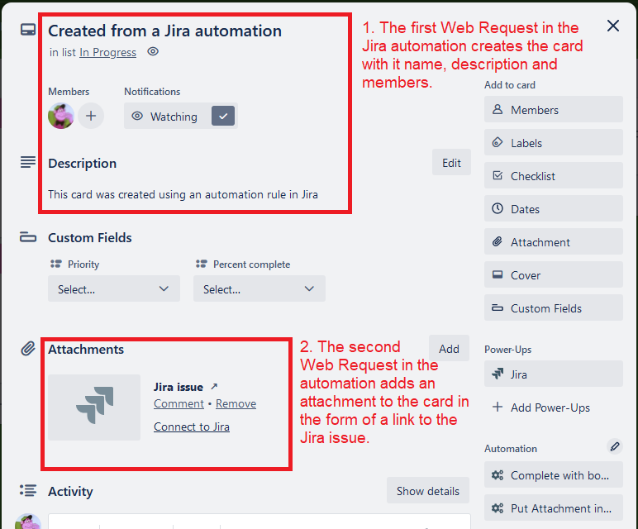
Task: Open the Percent complete Select dropdown
Action: 259,289
